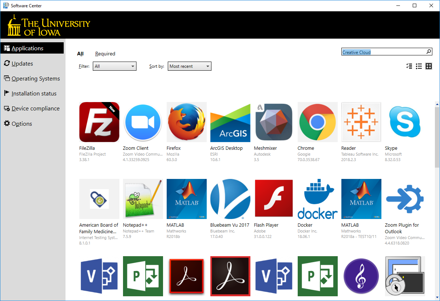Select the Firefox app icon
Image resolution: width=440 pixels, height=301 pixels.
tap(186, 122)
